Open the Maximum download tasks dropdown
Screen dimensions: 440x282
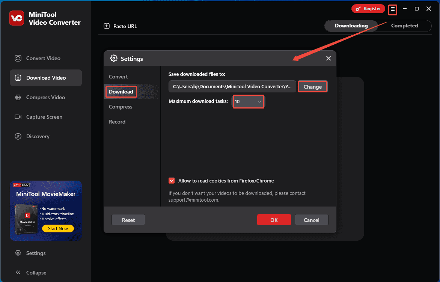coord(248,102)
